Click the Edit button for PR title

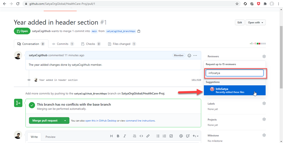240,22
